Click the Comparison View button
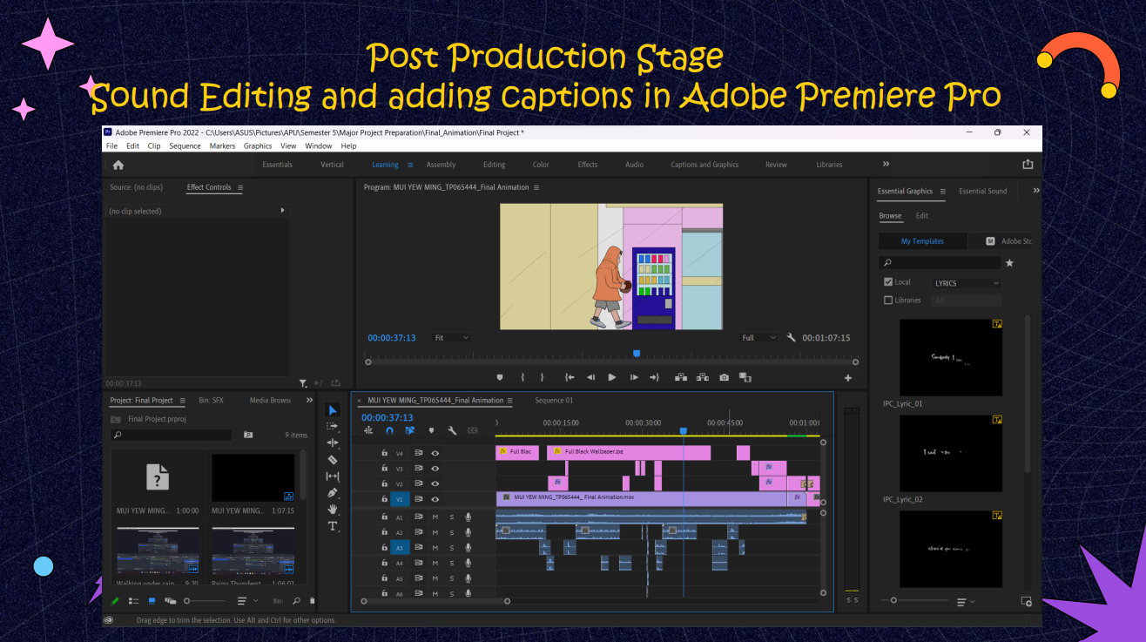 745,377
